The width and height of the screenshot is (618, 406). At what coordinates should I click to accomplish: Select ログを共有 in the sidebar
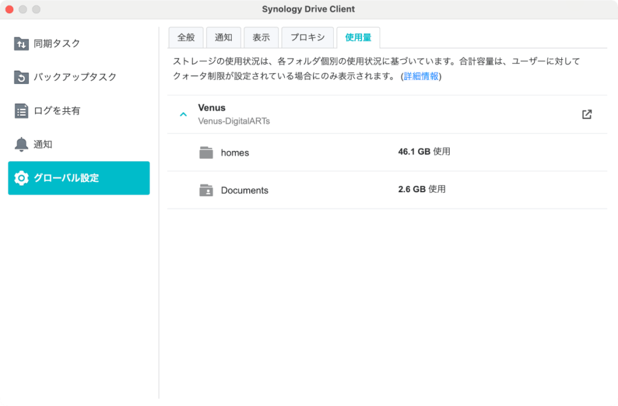pos(57,111)
